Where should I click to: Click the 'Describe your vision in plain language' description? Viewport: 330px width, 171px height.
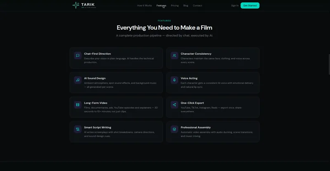click(x=119, y=60)
